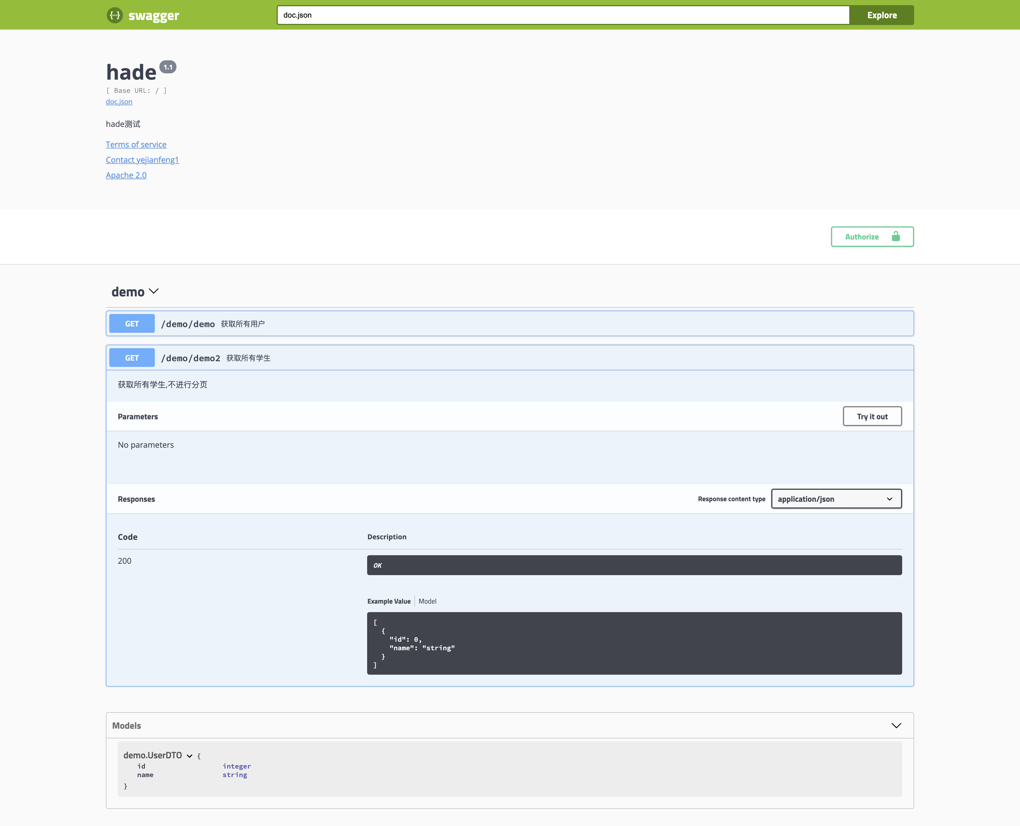Click the hade测试 description text

[123, 124]
